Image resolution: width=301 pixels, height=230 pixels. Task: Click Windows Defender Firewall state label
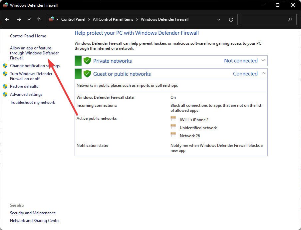coord(106,97)
